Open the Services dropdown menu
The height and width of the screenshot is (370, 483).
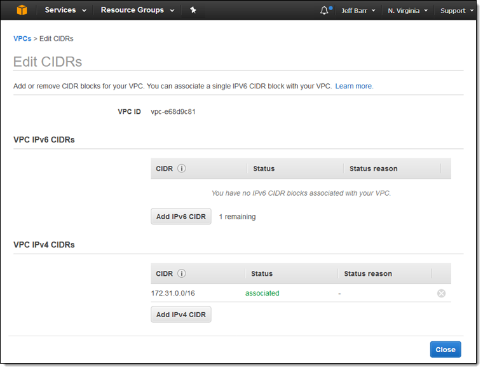[x=65, y=10]
